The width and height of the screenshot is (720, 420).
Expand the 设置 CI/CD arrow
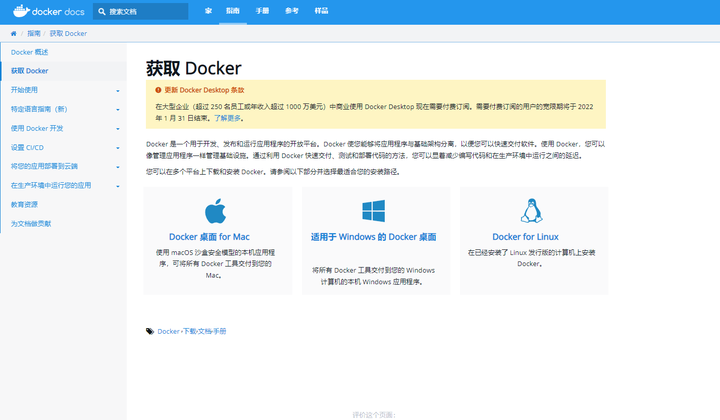pyautogui.click(x=118, y=148)
